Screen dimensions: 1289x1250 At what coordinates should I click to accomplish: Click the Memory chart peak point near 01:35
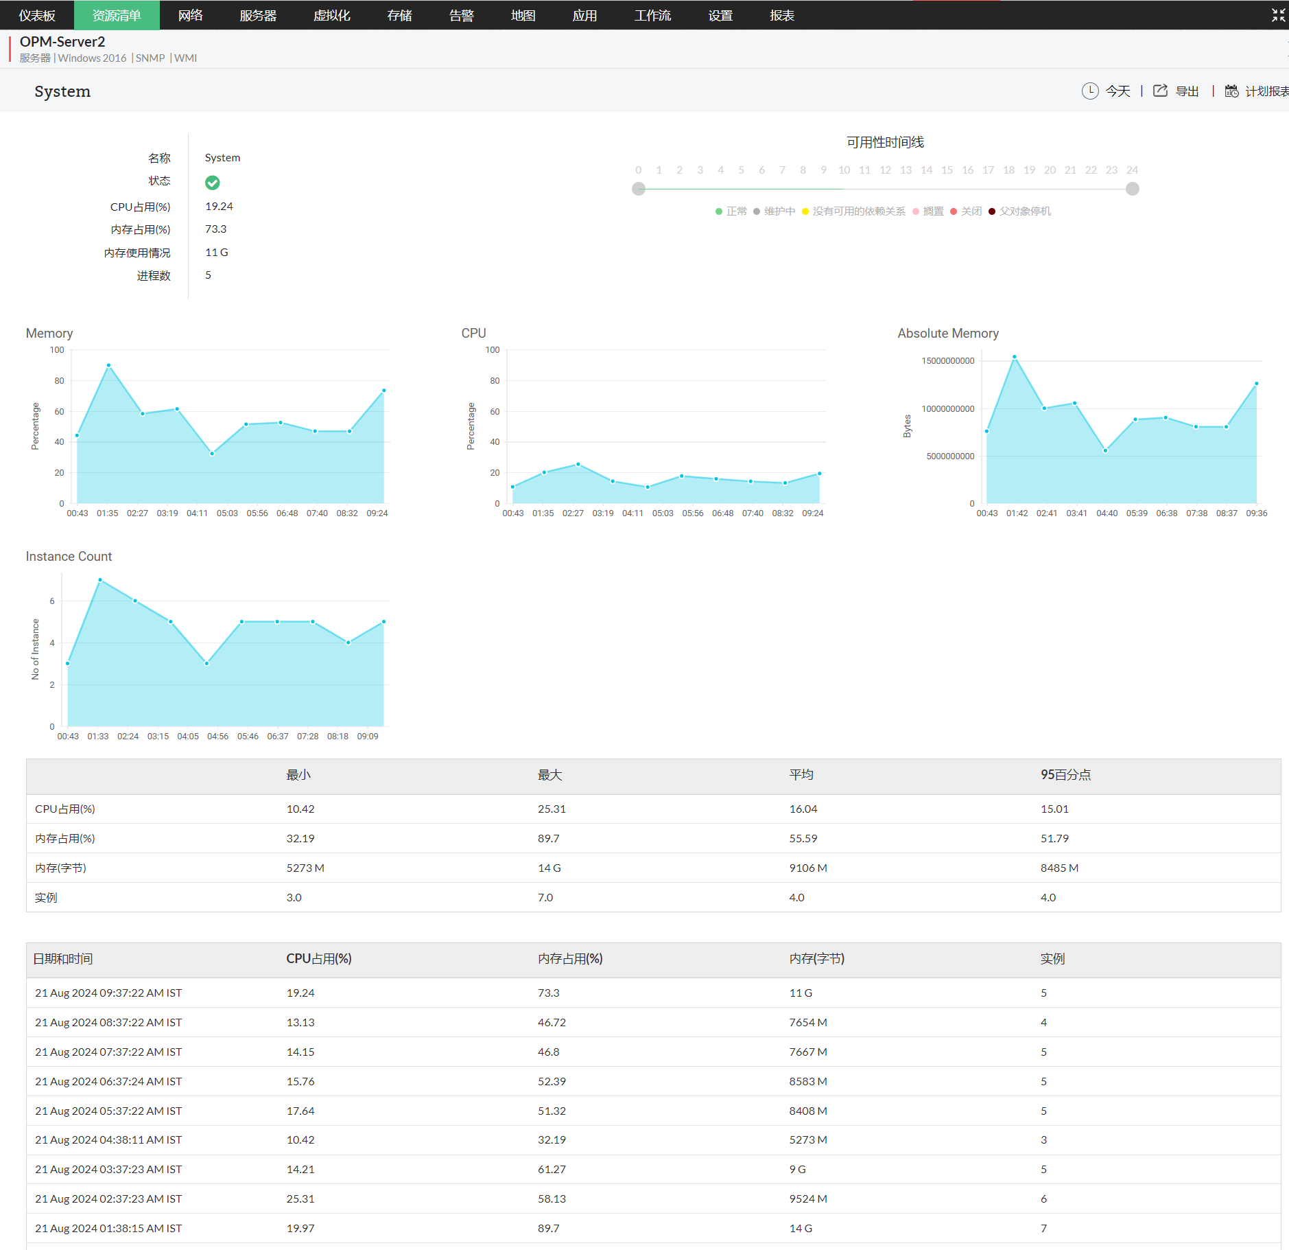[x=108, y=365]
